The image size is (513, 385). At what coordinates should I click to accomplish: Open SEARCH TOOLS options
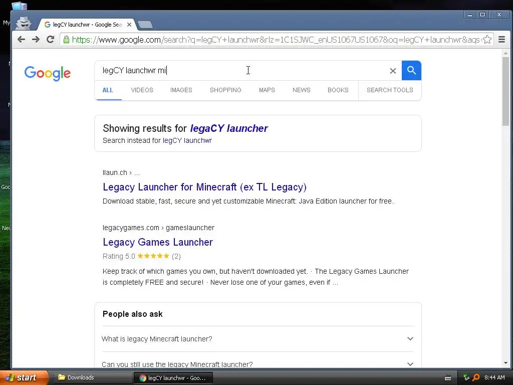390,90
